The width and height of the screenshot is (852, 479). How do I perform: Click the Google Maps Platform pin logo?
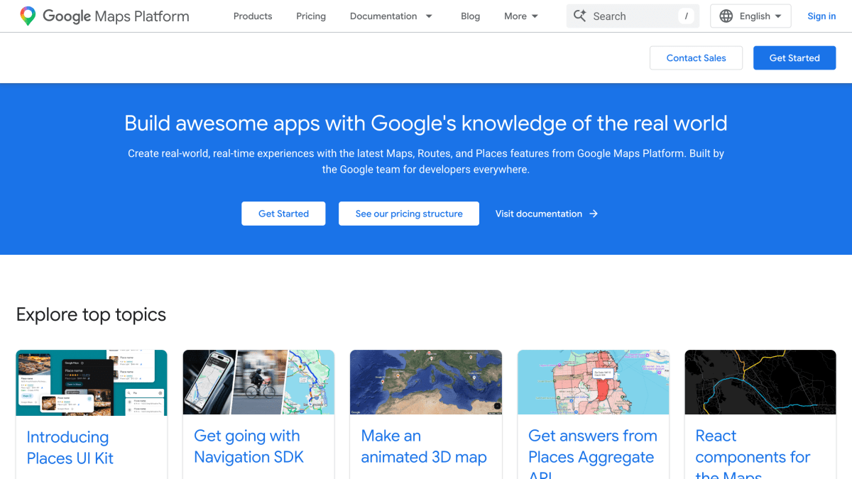28,16
